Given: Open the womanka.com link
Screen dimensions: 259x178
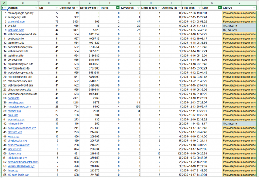Looking at the screenshot, I should point(16,120).
